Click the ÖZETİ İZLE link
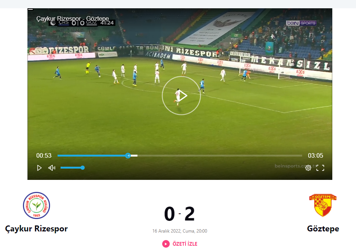This screenshot has width=356, height=251. click(185, 244)
